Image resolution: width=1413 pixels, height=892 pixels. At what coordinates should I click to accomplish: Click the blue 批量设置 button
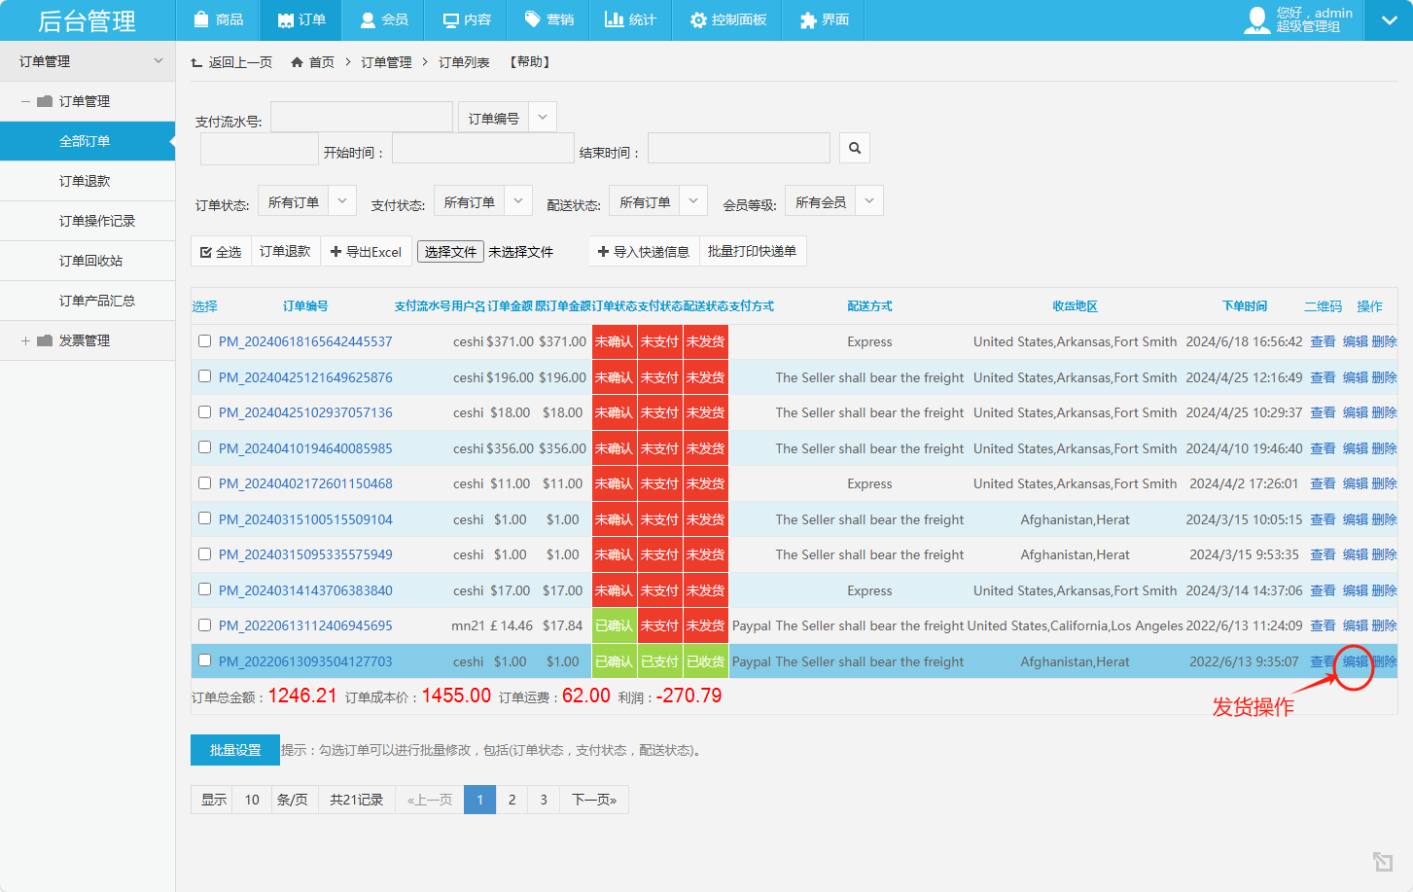click(235, 750)
